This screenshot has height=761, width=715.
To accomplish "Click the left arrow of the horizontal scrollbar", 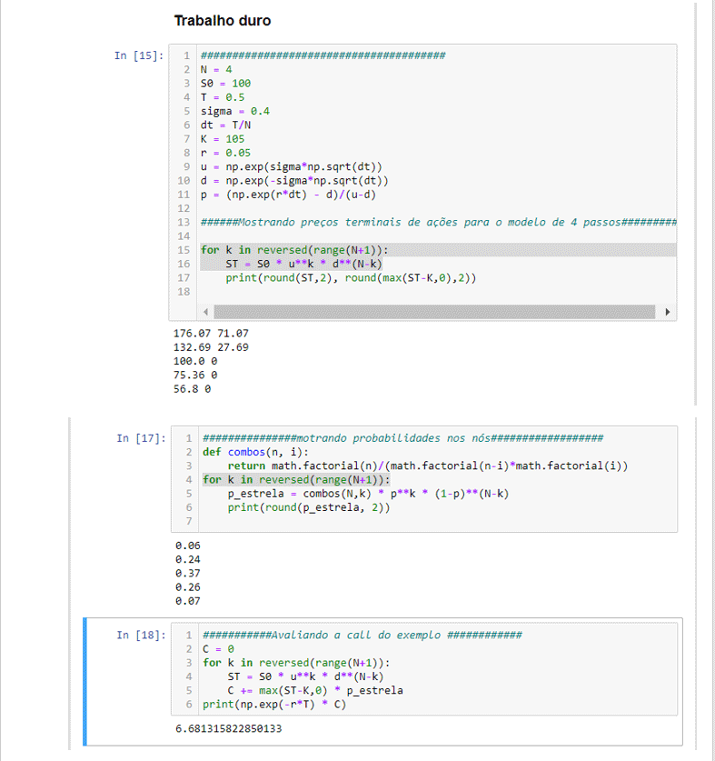I will click(x=207, y=312).
